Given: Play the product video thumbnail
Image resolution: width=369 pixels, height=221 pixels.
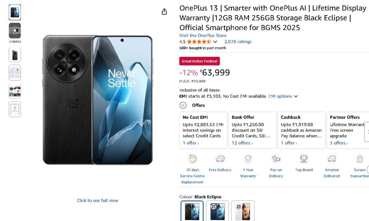Looking at the screenshot, I should (x=15, y=30).
